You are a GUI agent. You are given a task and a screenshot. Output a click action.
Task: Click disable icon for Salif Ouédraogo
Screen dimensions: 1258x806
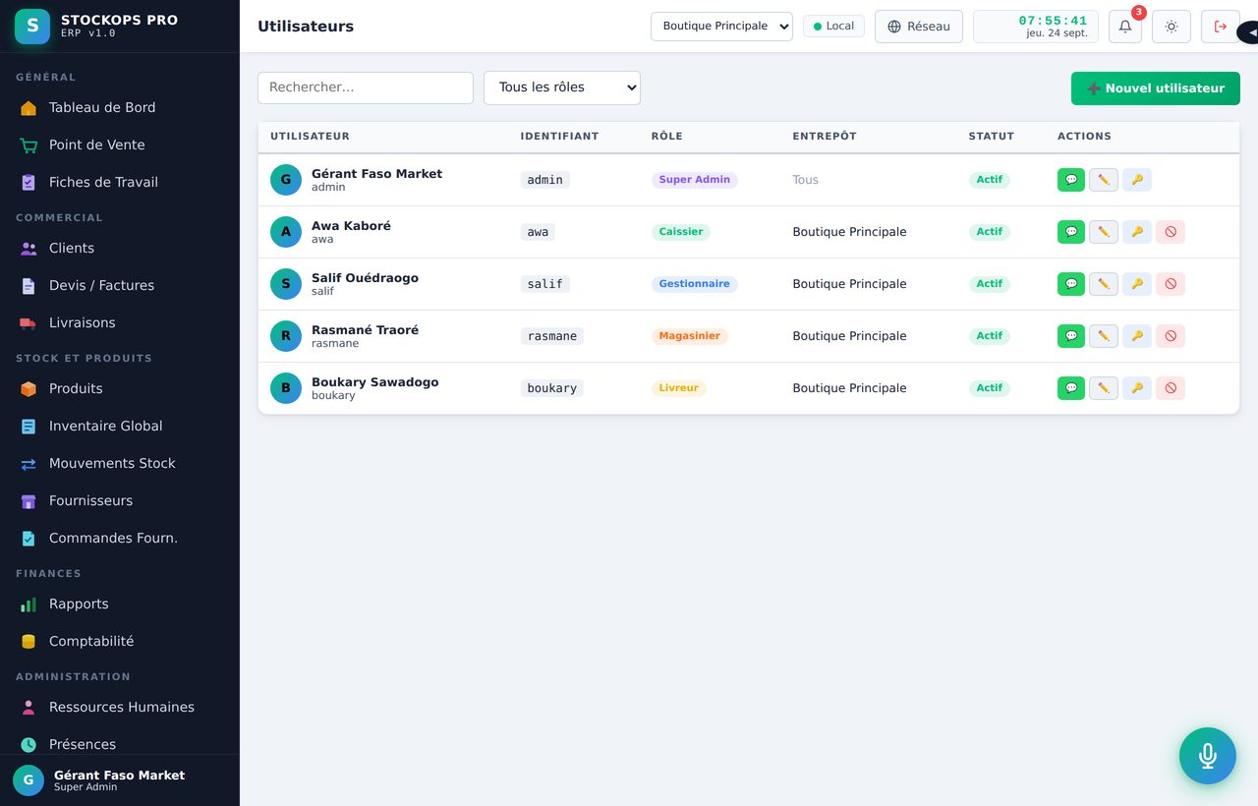point(1171,284)
